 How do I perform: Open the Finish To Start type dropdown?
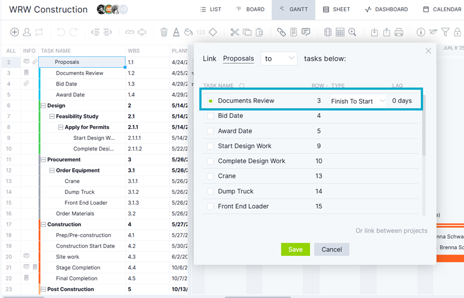(x=358, y=101)
